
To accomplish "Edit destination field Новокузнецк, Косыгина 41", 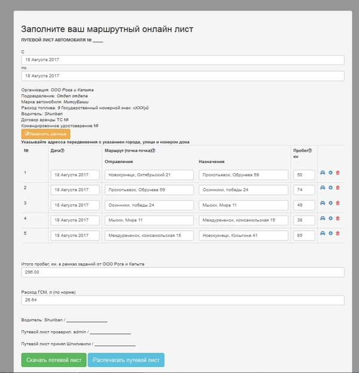I will [x=244, y=234].
